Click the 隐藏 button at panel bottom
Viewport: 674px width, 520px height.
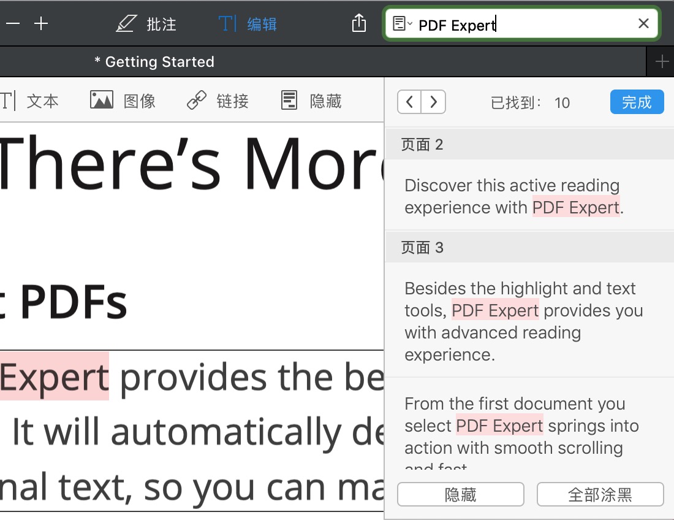460,494
